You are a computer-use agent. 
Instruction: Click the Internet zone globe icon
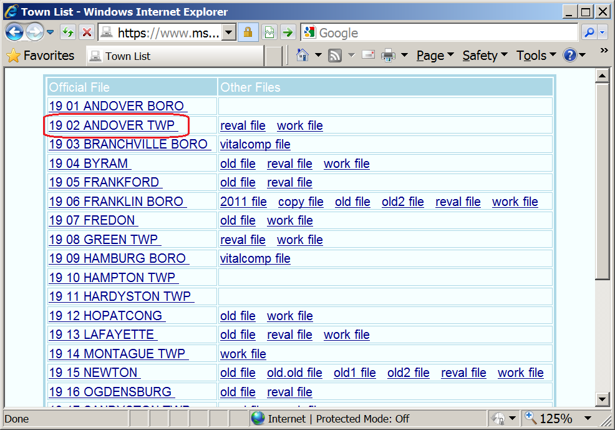click(258, 419)
